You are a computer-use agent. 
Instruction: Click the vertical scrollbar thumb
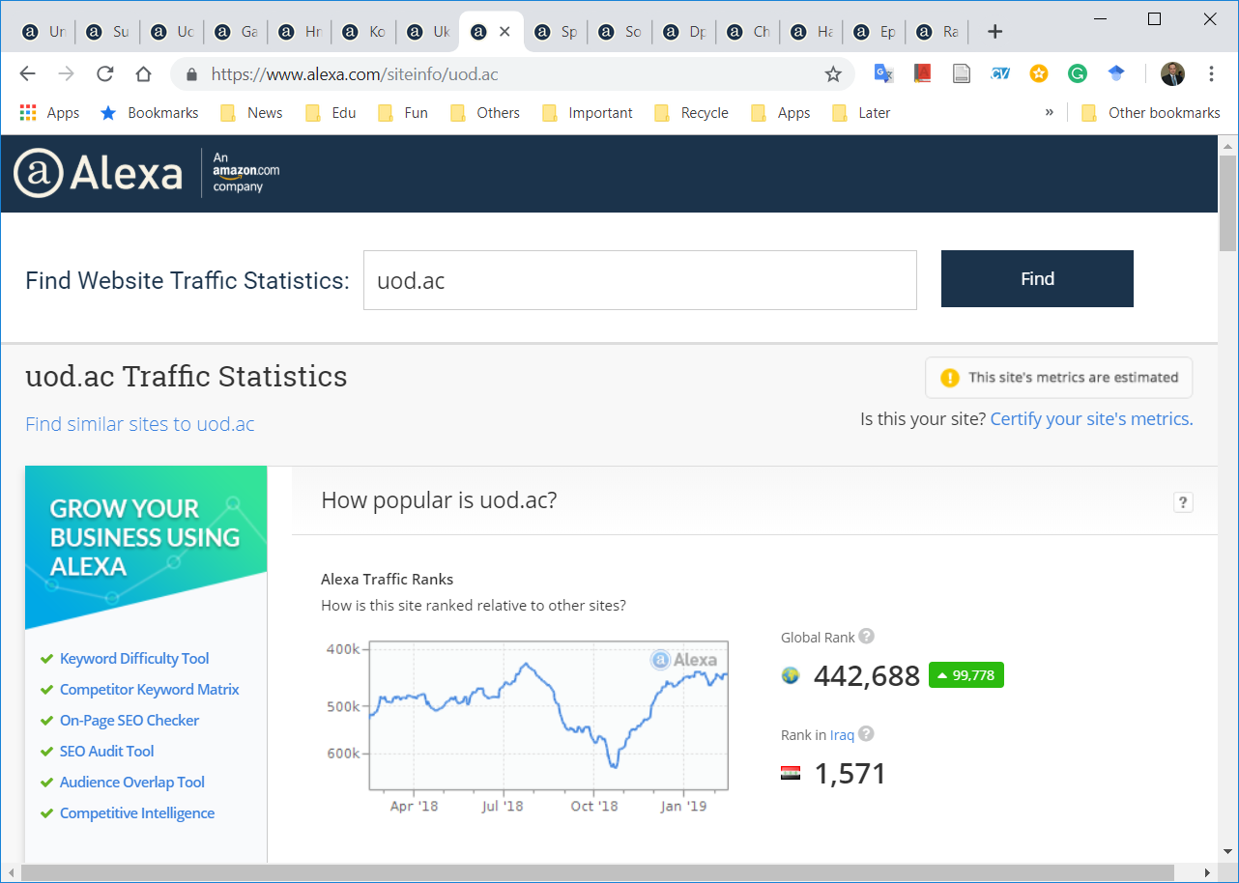(x=1227, y=203)
